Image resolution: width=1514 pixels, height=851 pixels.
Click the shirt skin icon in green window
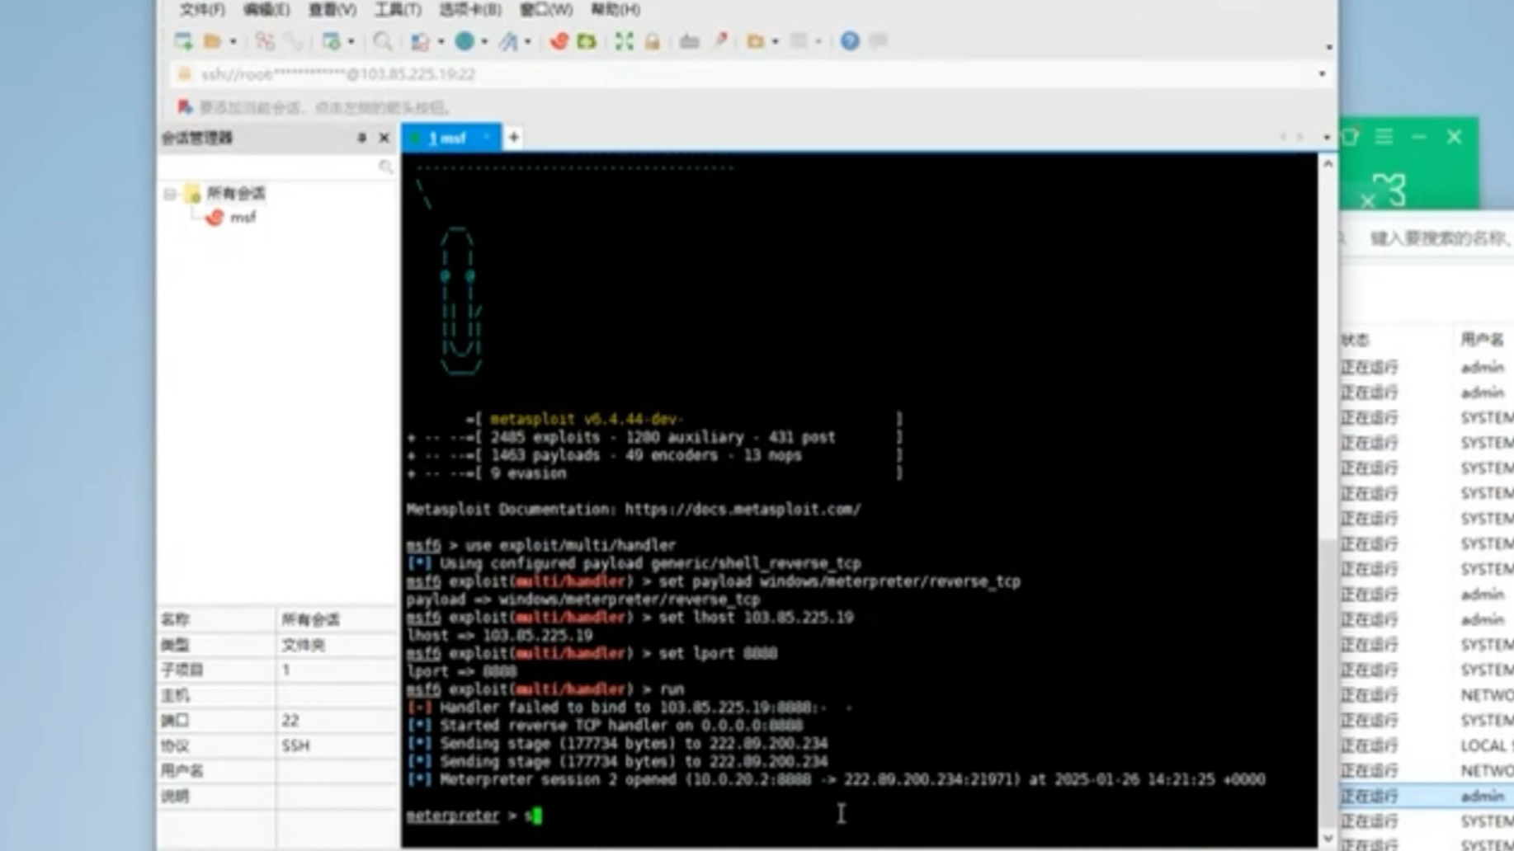click(x=1351, y=137)
